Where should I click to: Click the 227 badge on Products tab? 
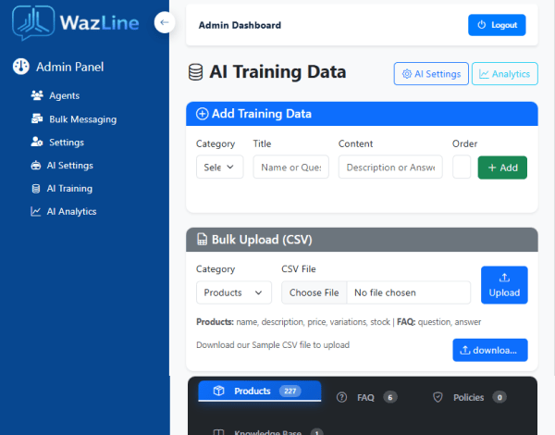[x=290, y=391]
